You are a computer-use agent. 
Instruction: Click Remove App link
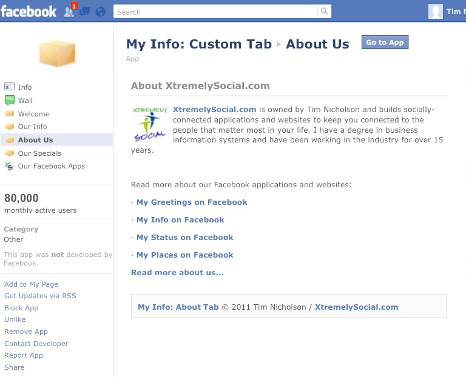coord(26,332)
